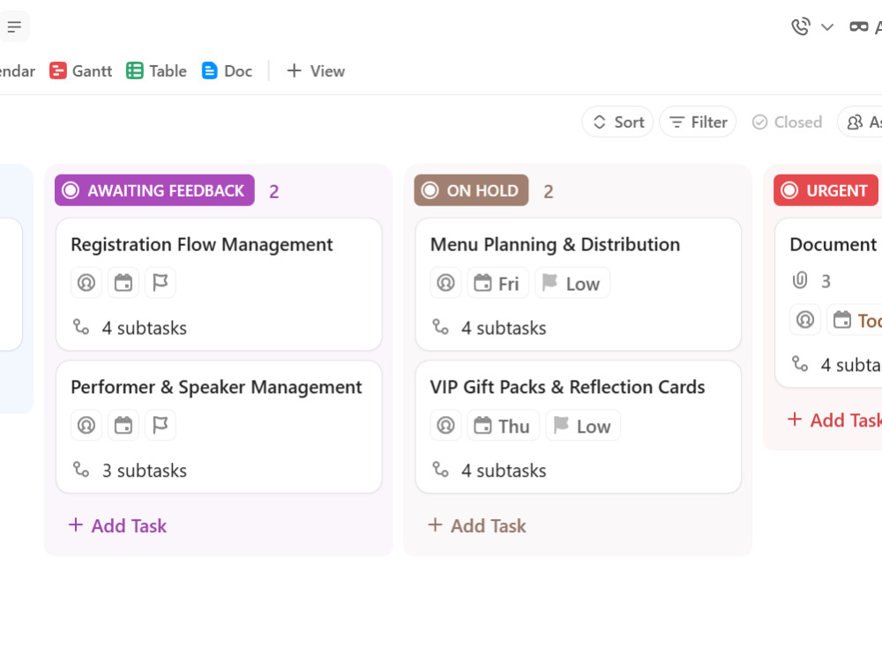Image resolution: width=882 pixels, height=661 pixels.
Task: Click the URGENT status label
Action: tap(826, 190)
